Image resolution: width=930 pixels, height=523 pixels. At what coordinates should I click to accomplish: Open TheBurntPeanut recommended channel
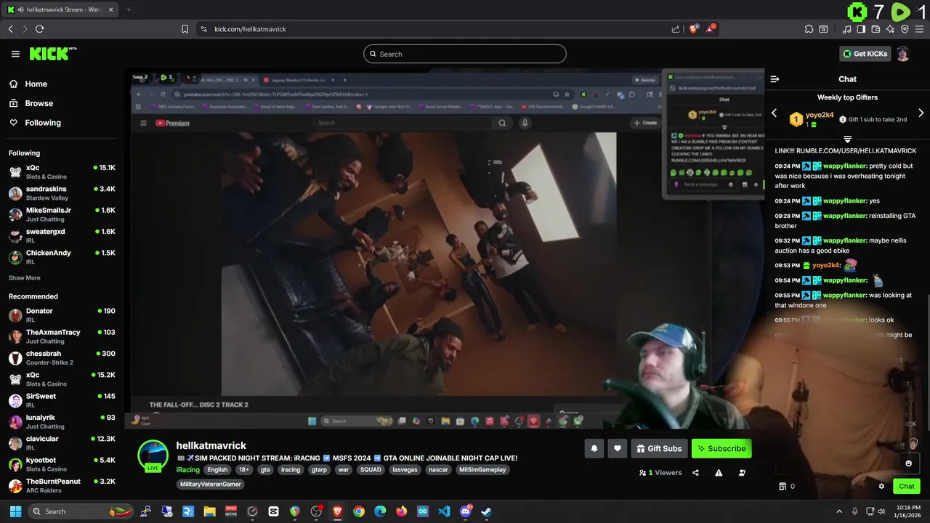coord(62,485)
